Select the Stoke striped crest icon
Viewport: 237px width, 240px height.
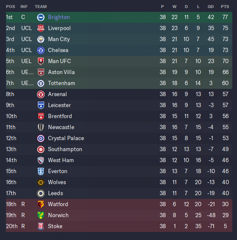point(41,226)
